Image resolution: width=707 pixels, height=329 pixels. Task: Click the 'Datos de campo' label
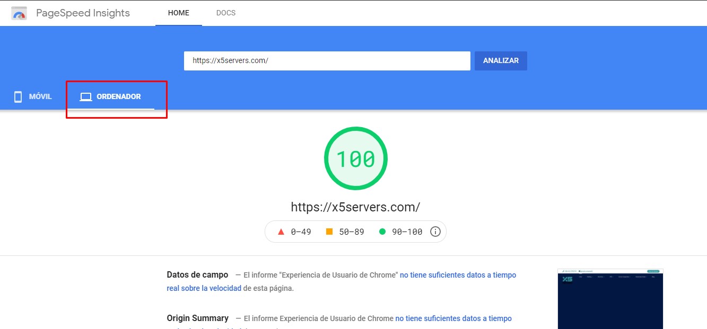(197, 275)
